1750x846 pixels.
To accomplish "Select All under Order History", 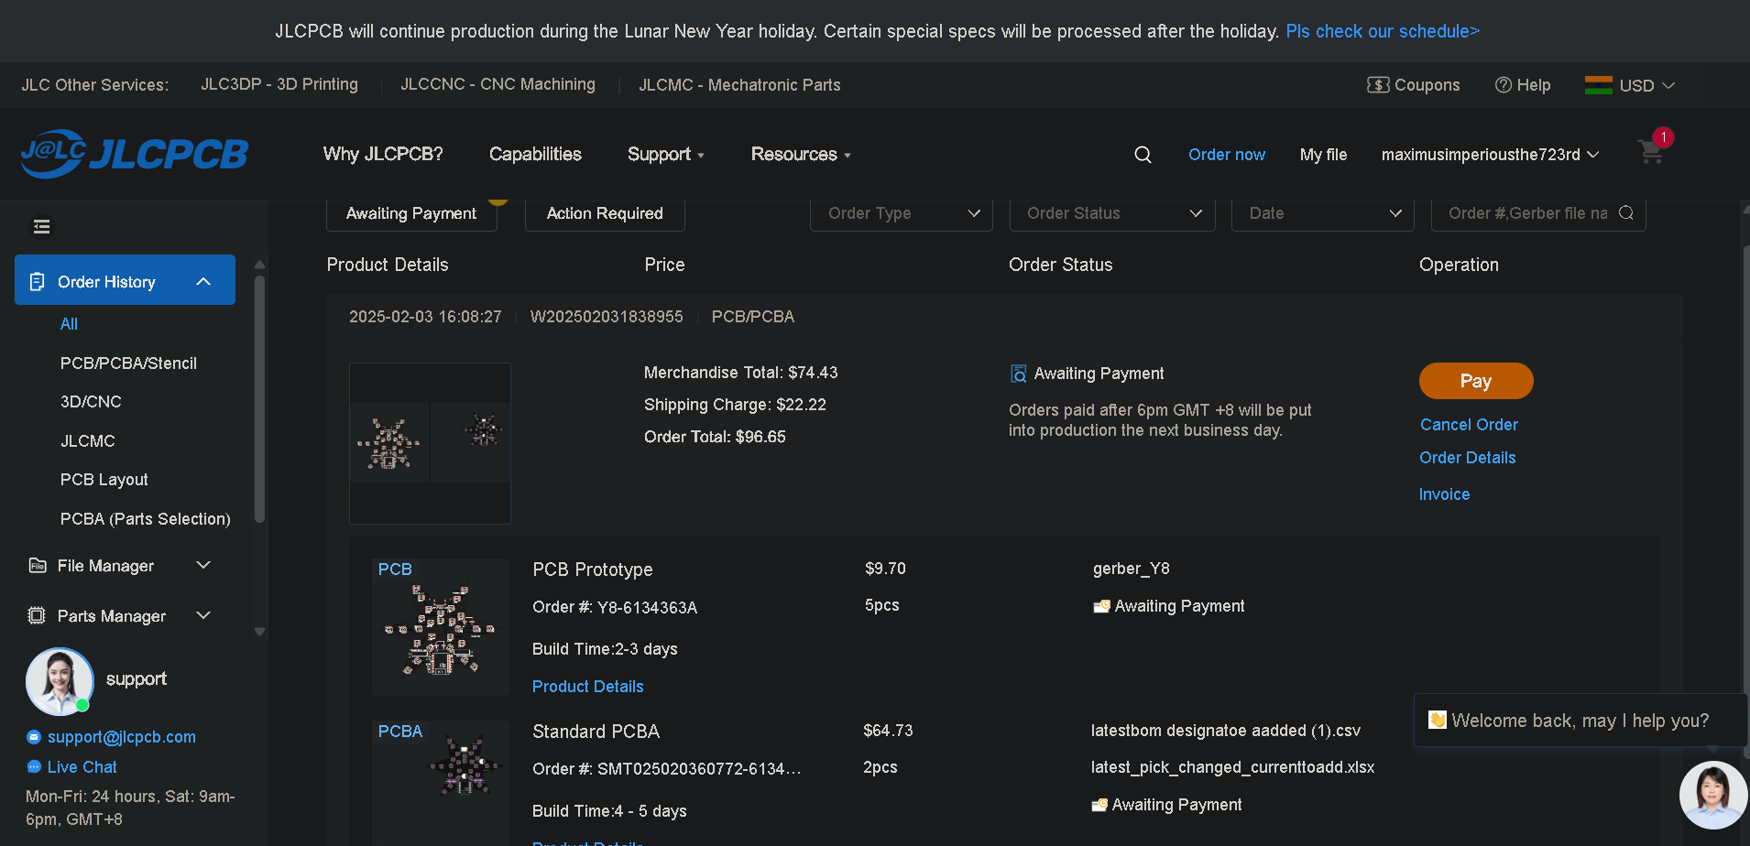I will pos(69,324).
